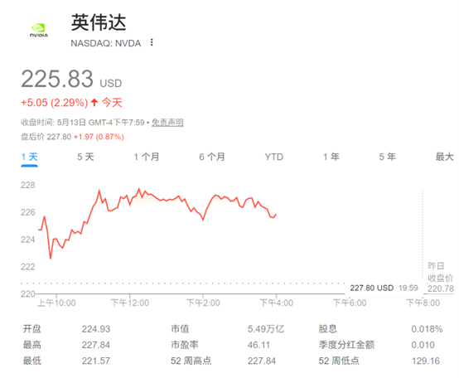
Task: Click the chart line peak near 下午12:00
Action: (139, 189)
